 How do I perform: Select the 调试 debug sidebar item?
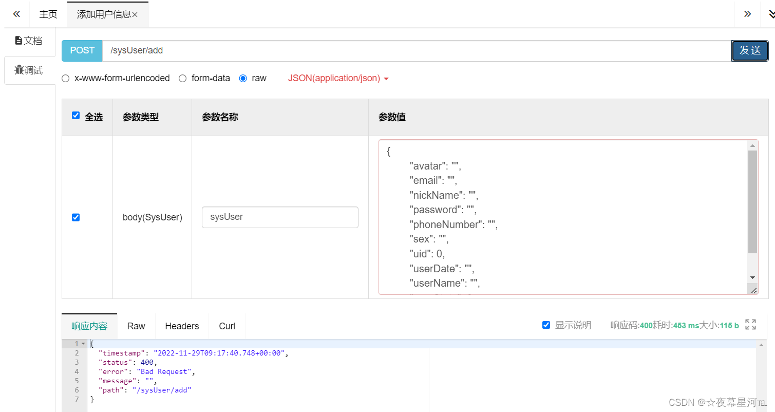pos(29,70)
